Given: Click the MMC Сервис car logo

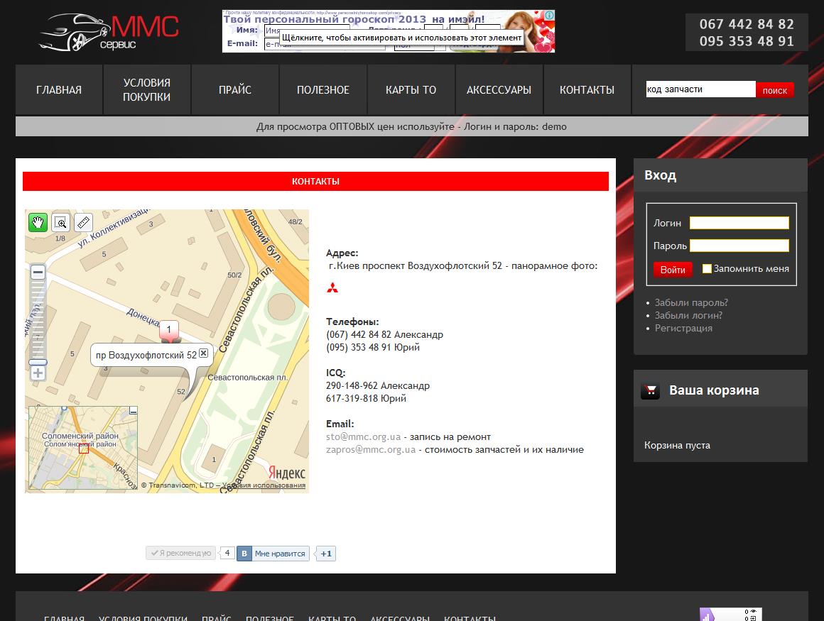Looking at the screenshot, I should tap(109, 32).
